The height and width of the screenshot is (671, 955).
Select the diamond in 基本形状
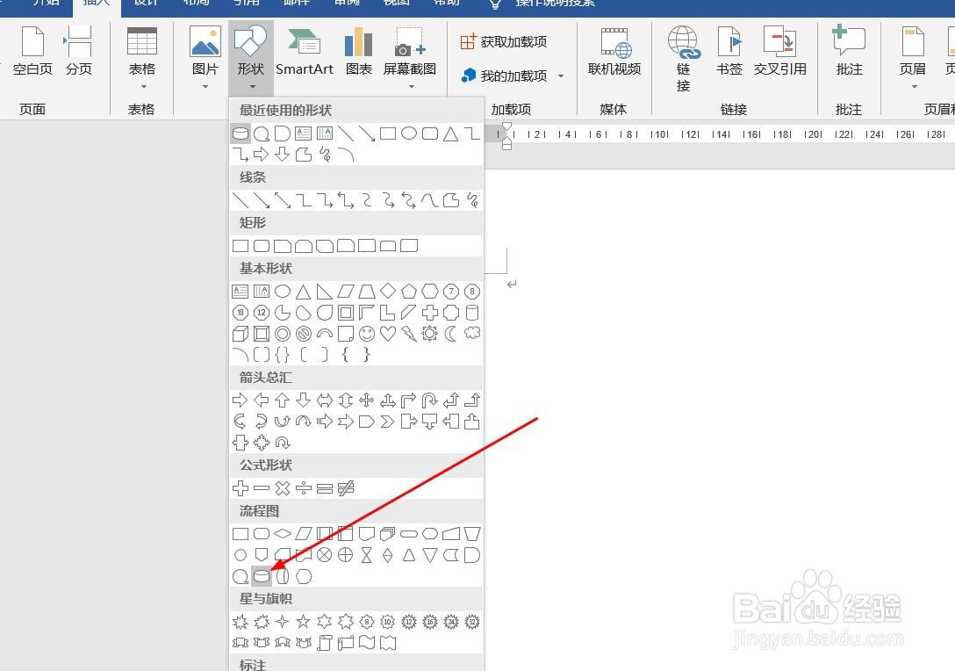(x=388, y=292)
